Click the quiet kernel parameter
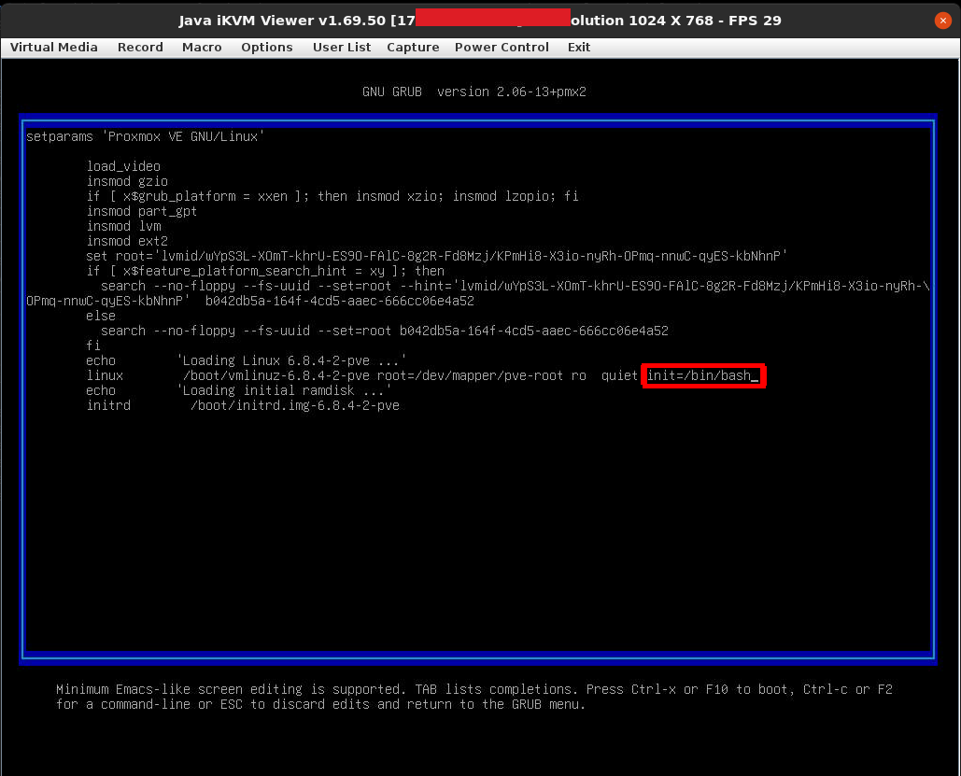The image size is (961, 776). (x=619, y=375)
